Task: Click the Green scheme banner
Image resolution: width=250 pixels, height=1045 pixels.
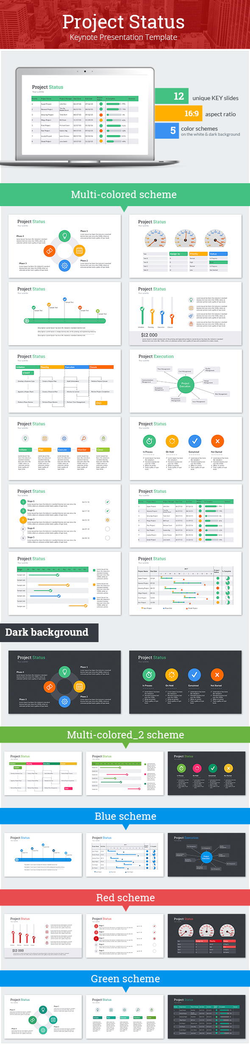Action: pyautogui.click(x=125, y=979)
